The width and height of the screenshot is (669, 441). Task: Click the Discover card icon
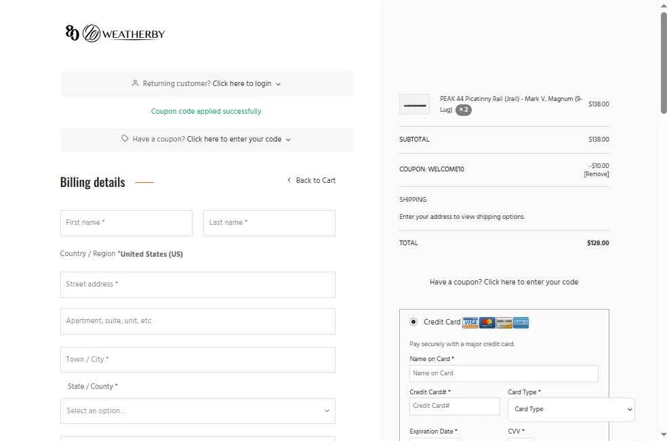504,322
